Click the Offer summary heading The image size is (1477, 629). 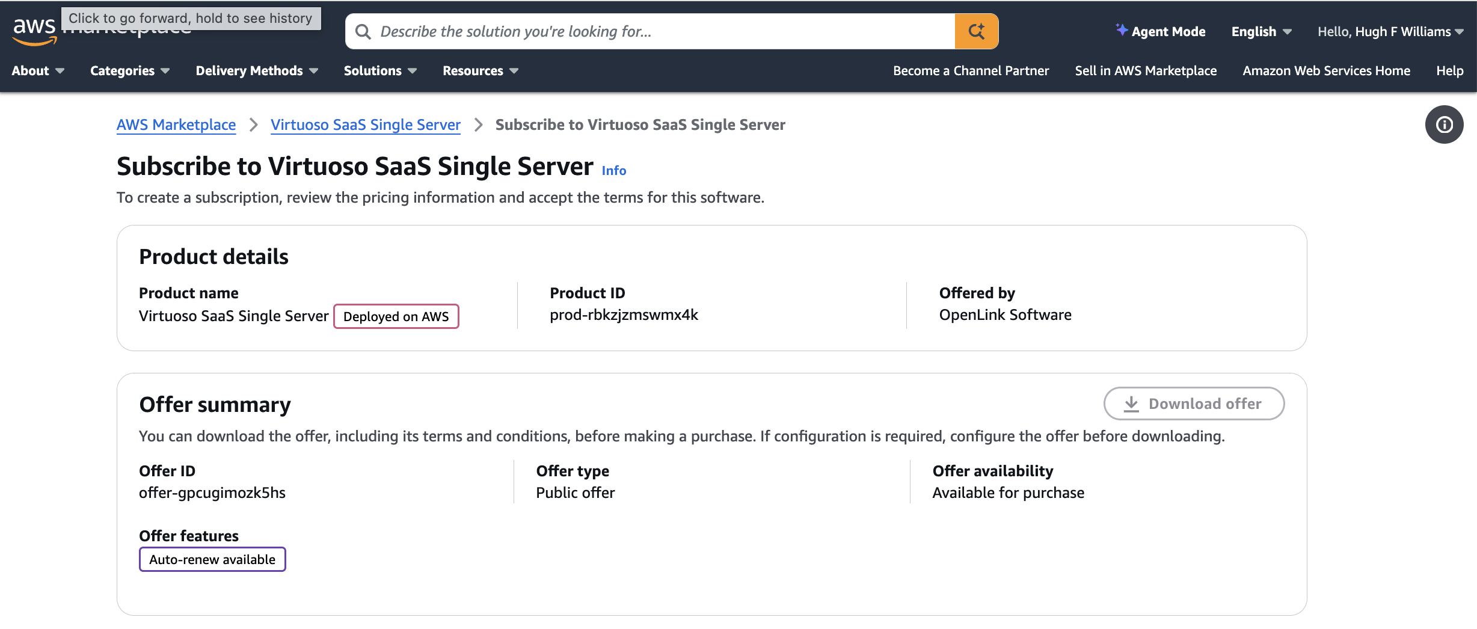click(x=215, y=405)
